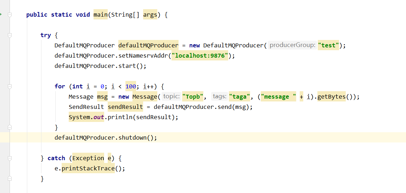Click the String[] parameter type
The image size is (406, 193).
(x=125, y=15)
